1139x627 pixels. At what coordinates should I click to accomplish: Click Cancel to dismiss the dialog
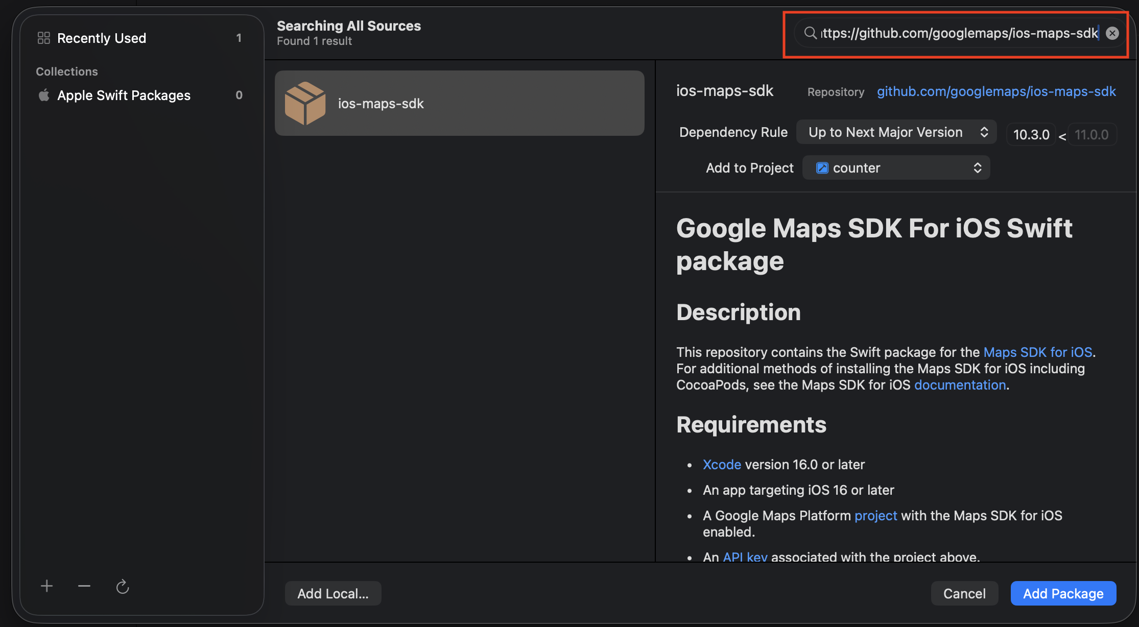pyautogui.click(x=964, y=593)
